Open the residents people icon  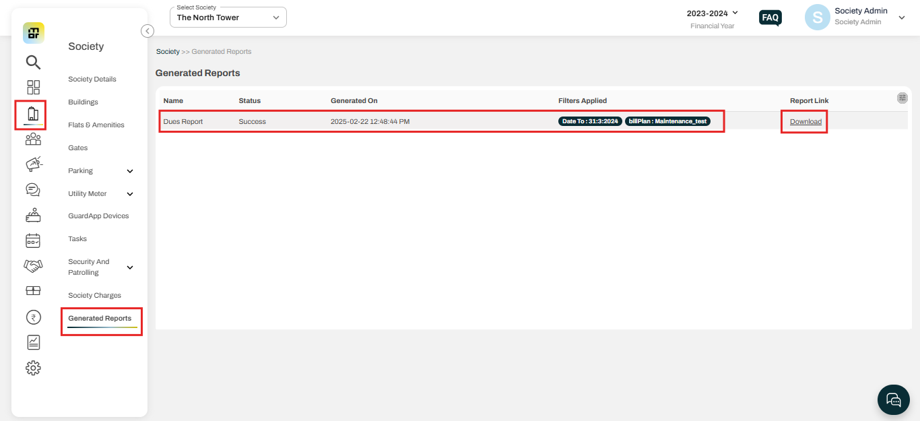[33, 139]
